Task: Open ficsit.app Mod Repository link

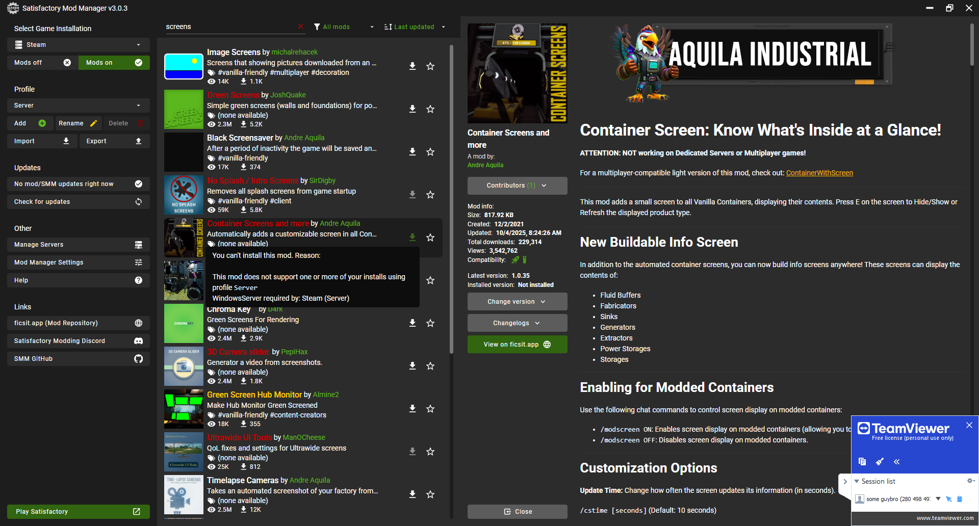Action: click(x=79, y=323)
